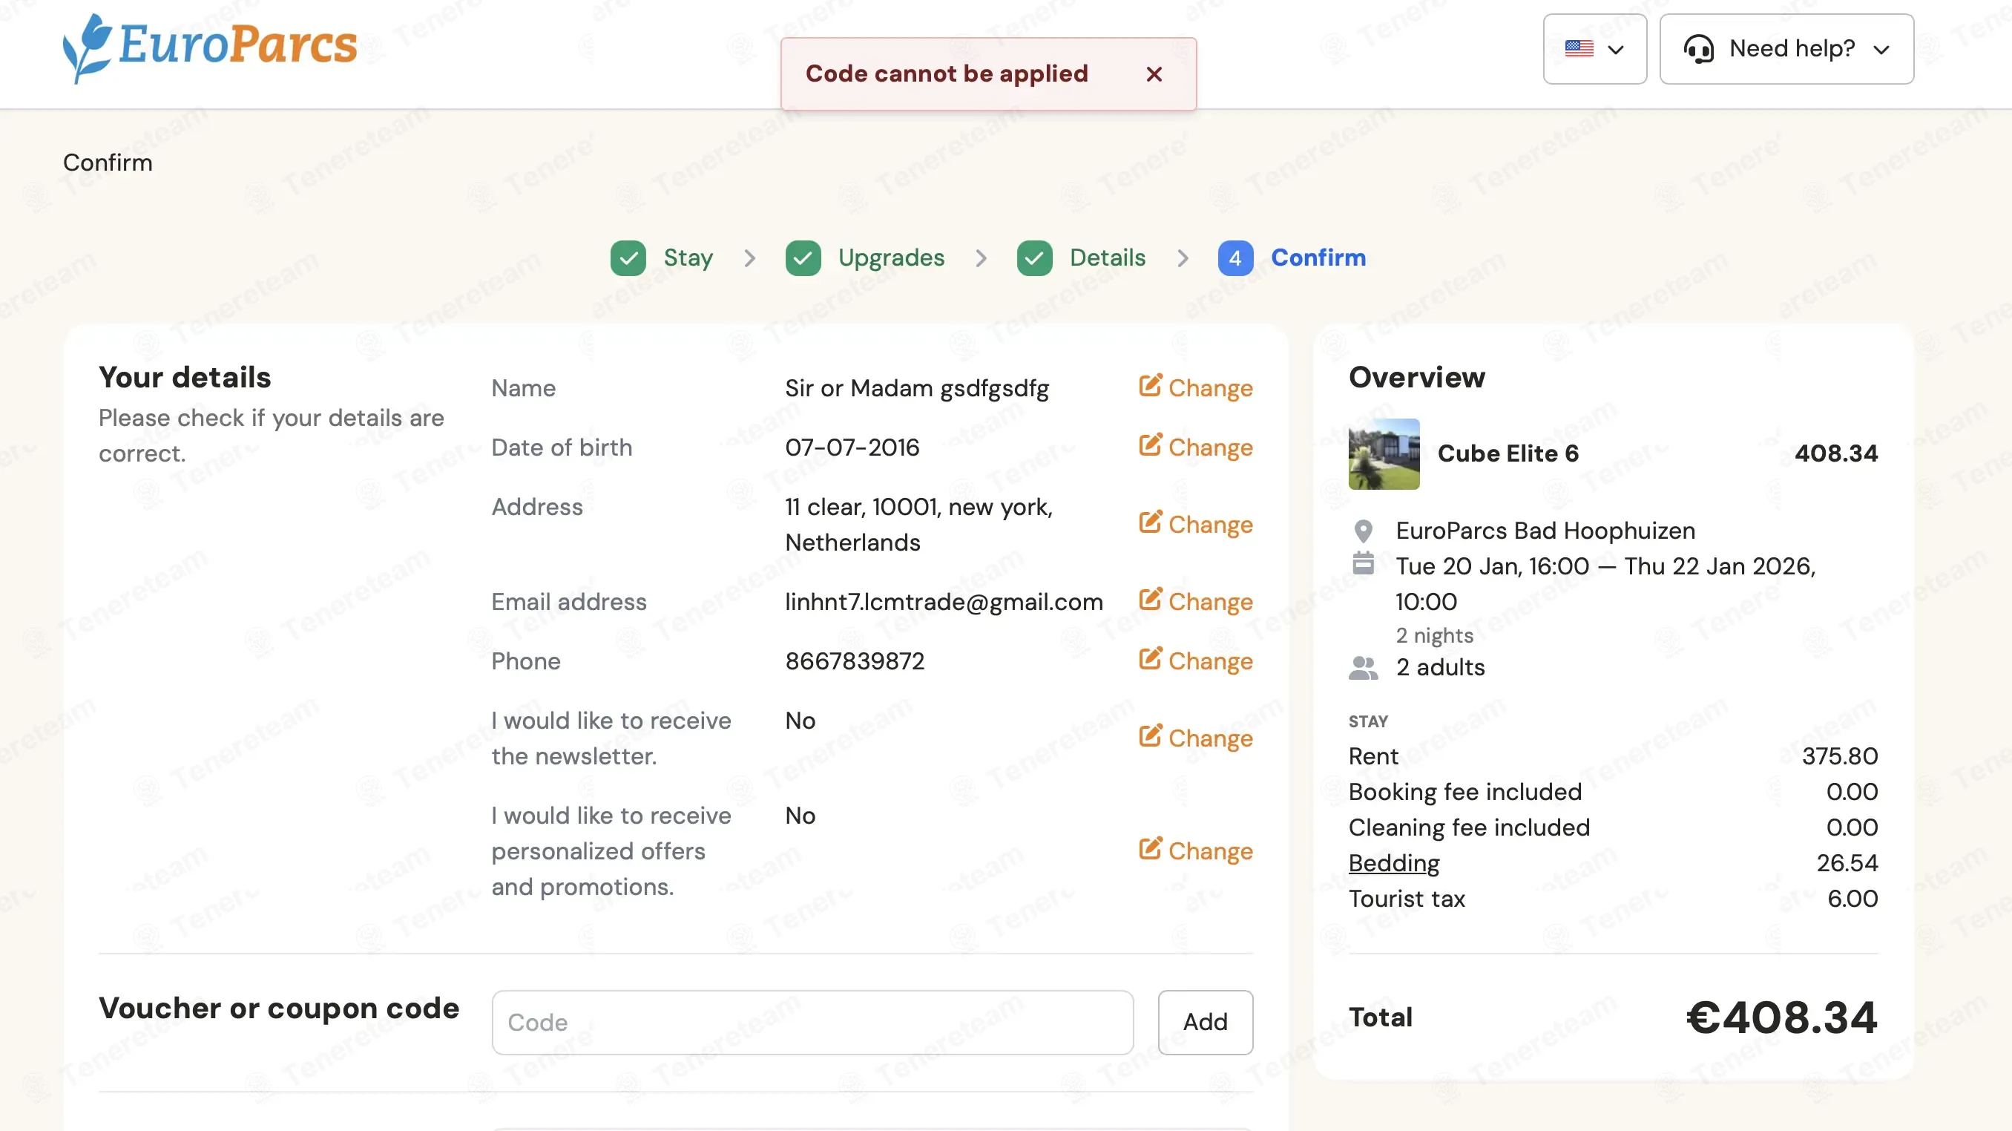Click the Bedding price 26.54
The image size is (2012, 1131).
(x=1847, y=863)
